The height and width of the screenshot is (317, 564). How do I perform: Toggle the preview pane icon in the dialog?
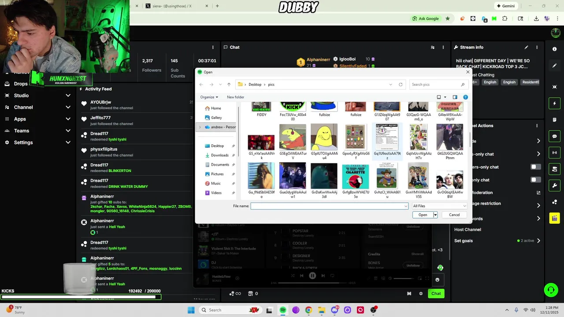click(455, 97)
